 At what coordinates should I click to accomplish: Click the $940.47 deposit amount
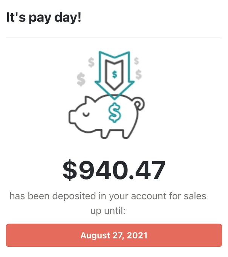coord(114,170)
